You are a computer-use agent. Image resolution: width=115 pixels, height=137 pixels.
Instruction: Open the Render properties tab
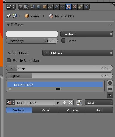[21, 7]
